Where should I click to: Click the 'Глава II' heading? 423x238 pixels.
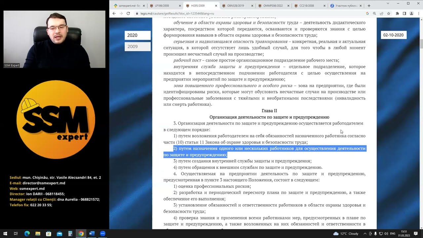(x=269, y=111)
